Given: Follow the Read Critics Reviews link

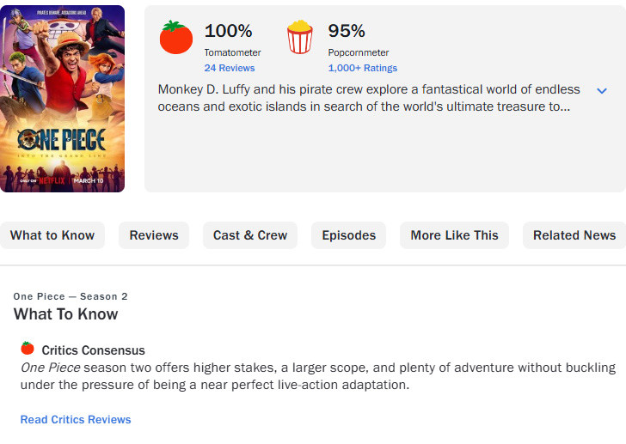Looking at the screenshot, I should pyautogui.click(x=76, y=420).
